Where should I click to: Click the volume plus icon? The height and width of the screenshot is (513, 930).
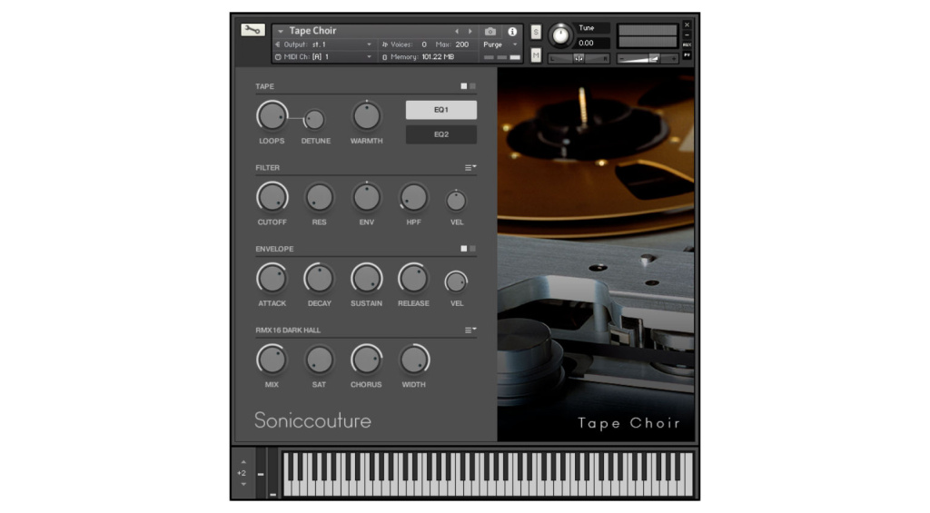[x=673, y=59]
